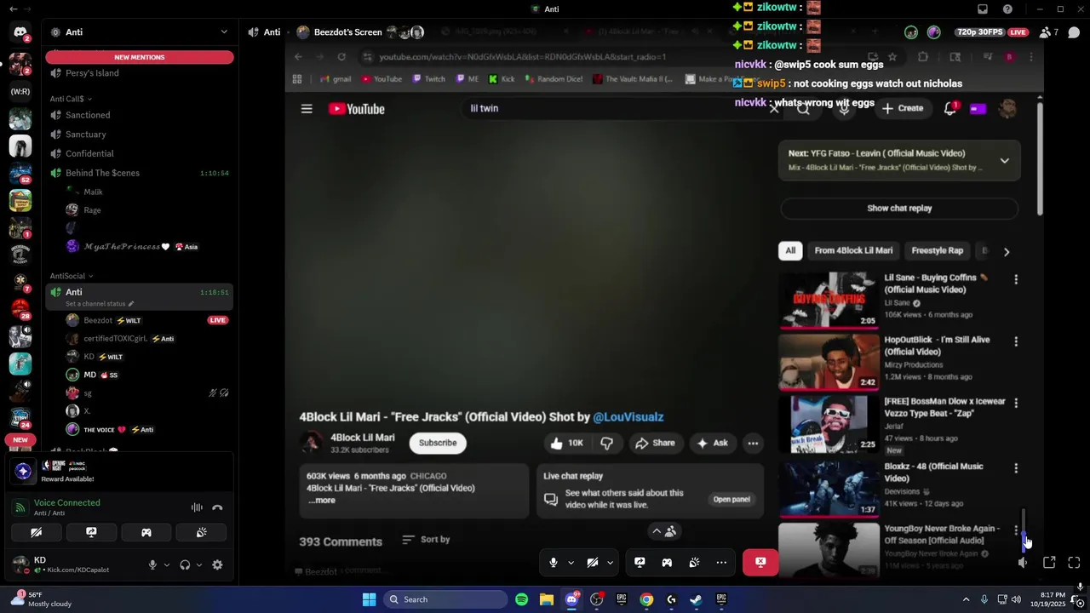Click Show chat replay button

click(899, 208)
